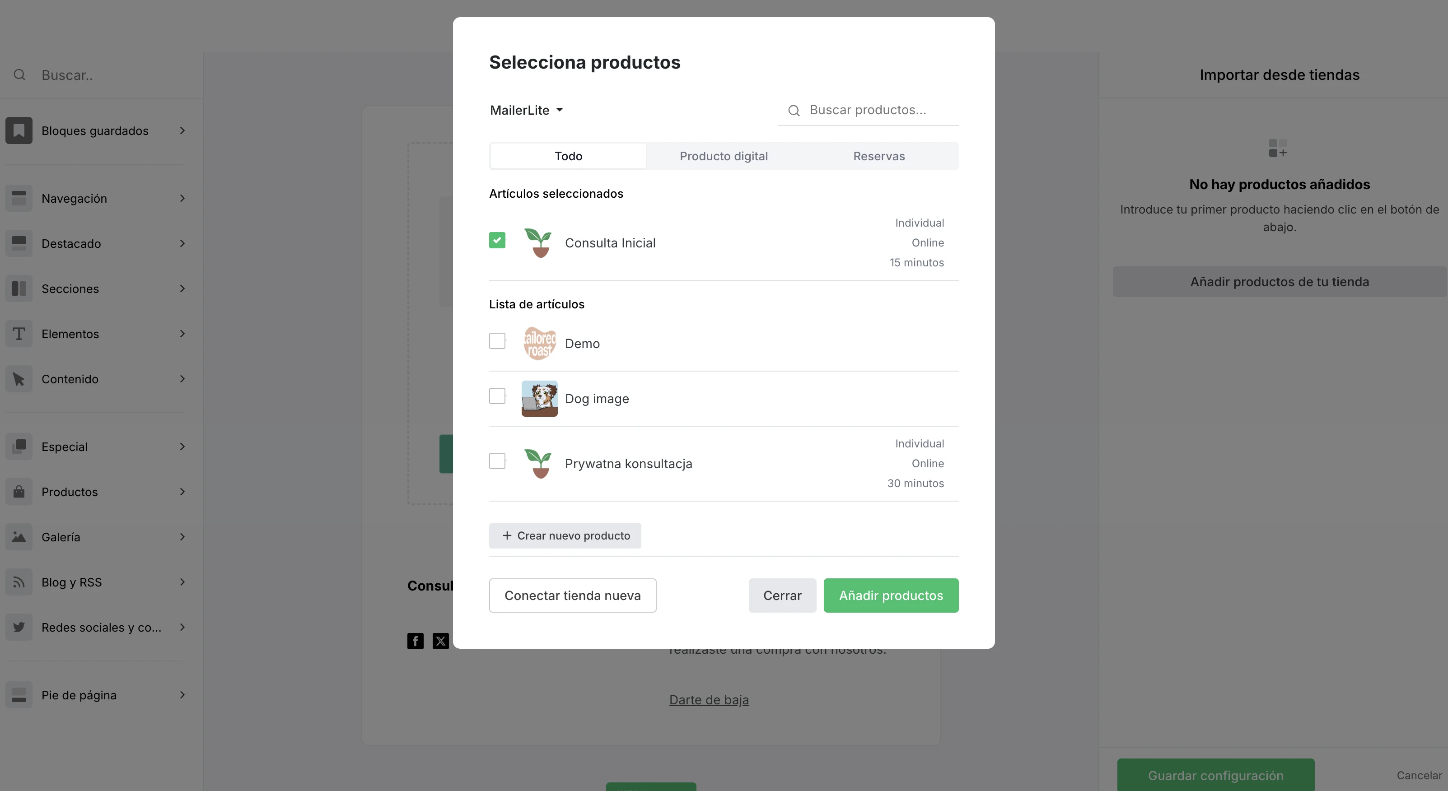Click the Galería image icon
The width and height of the screenshot is (1448, 791).
point(19,537)
